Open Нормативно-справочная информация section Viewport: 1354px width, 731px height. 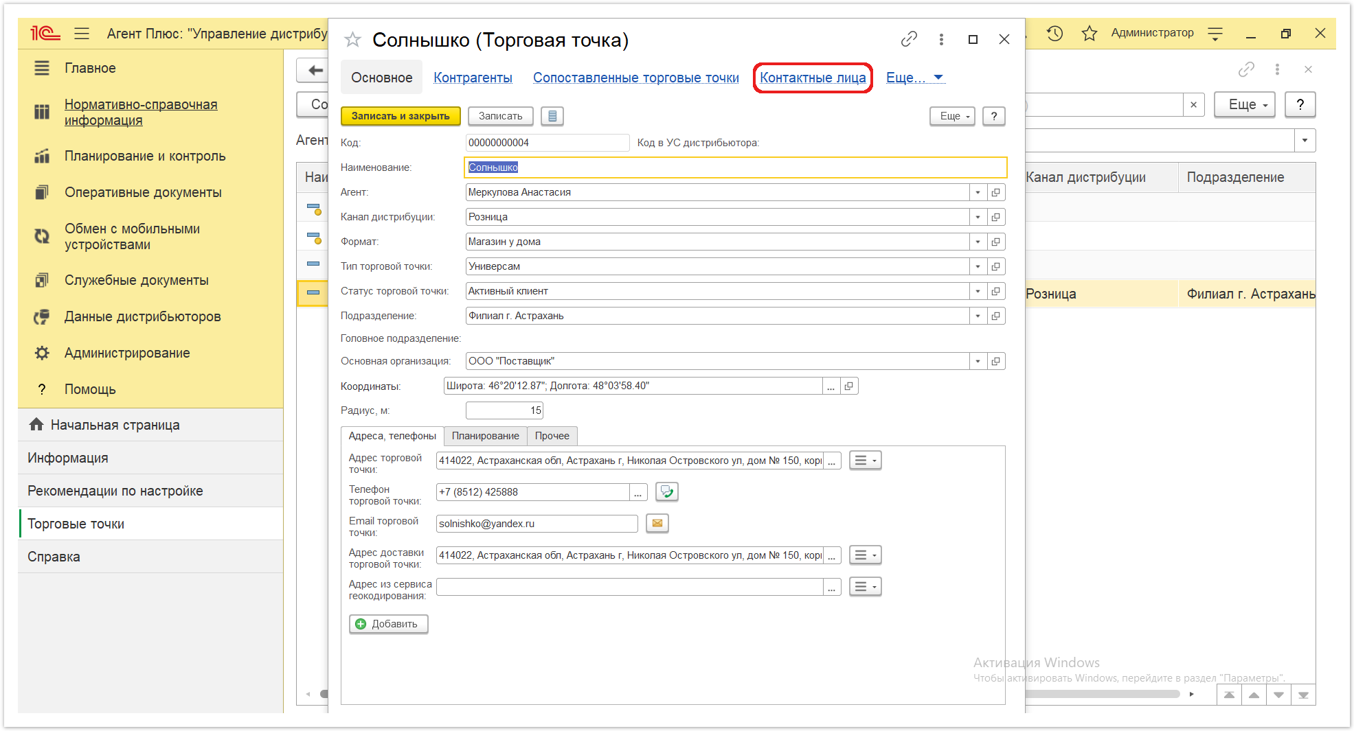141,112
